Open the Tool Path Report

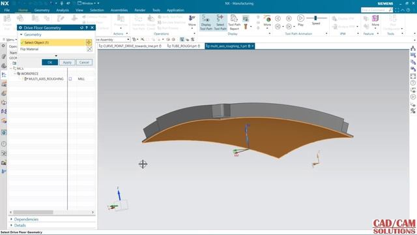pyautogui.click(x=234, y=22)
